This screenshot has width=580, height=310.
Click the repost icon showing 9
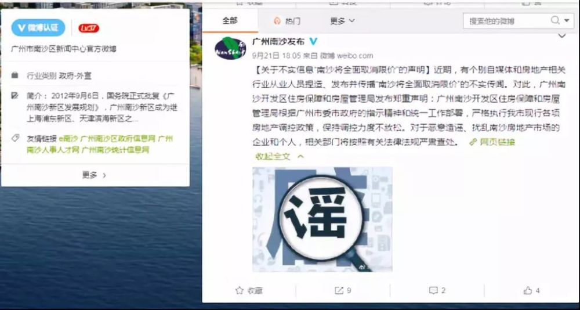coord(339,290)
